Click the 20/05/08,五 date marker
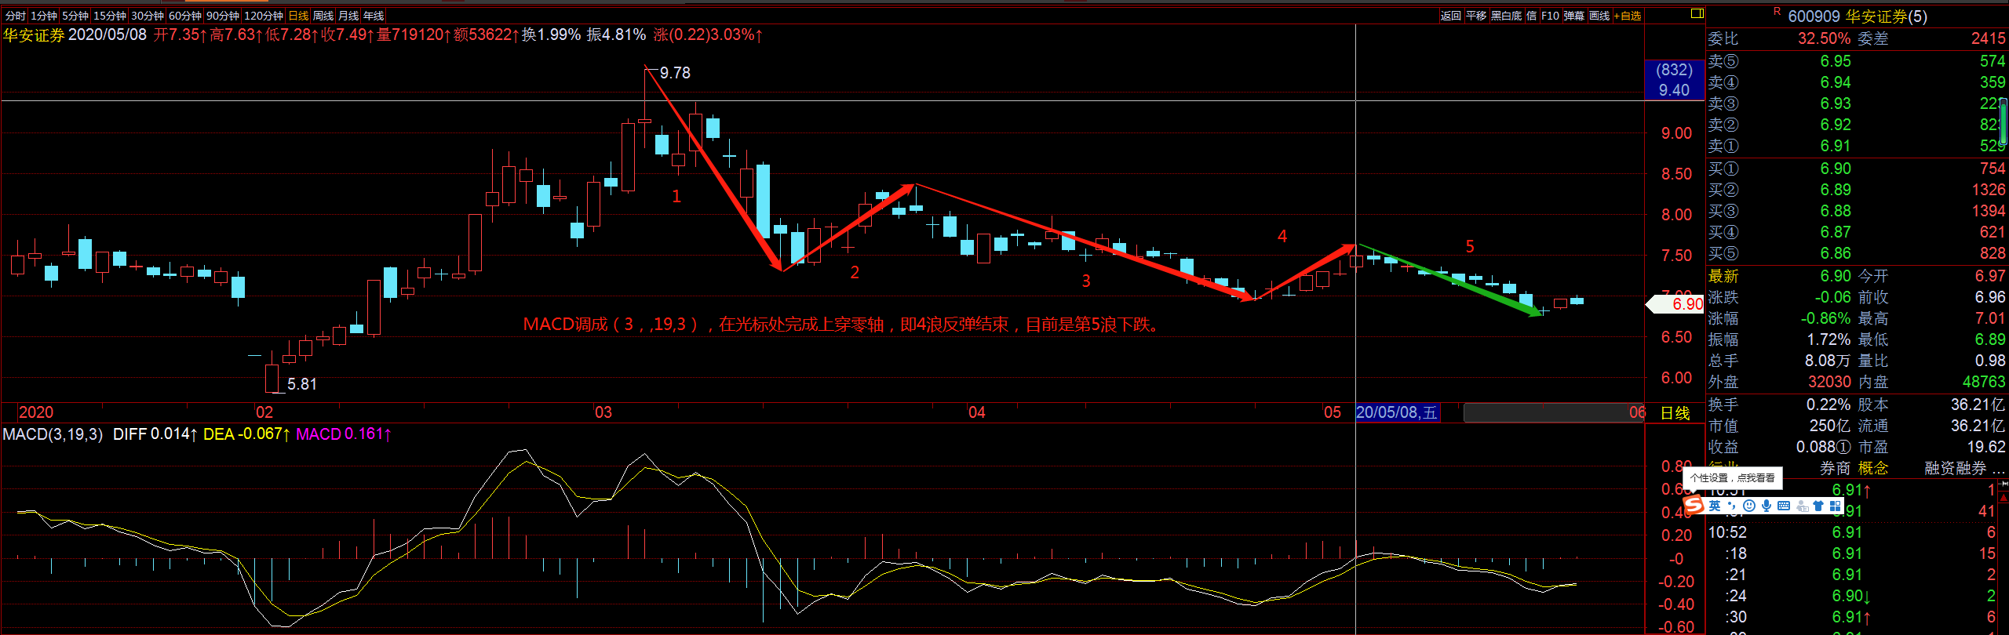This screenshot has width=2009, height=635. pyautogui.click(x=1397, y=412)
